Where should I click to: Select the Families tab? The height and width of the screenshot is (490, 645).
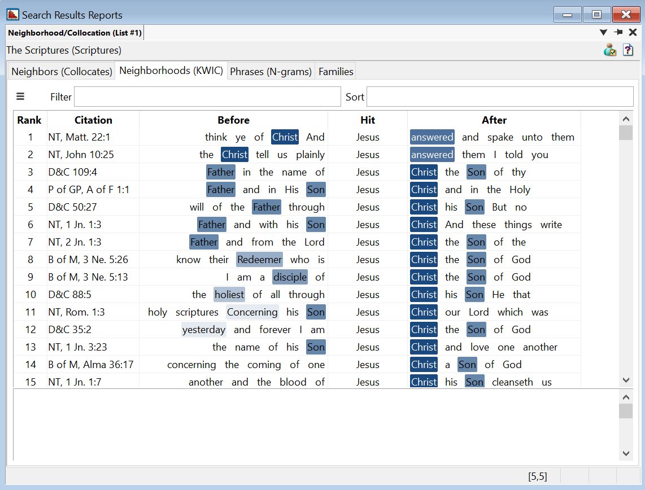coord(335,72)
